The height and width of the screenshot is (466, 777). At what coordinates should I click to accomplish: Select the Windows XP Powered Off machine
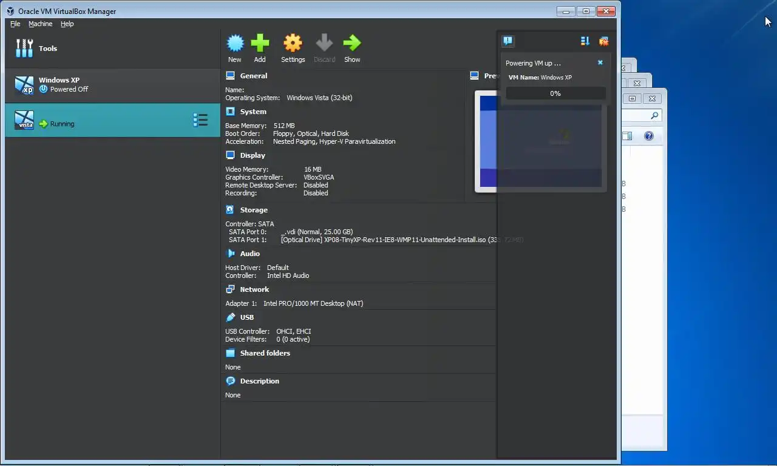pyautogui.click(x=112, y=85)
